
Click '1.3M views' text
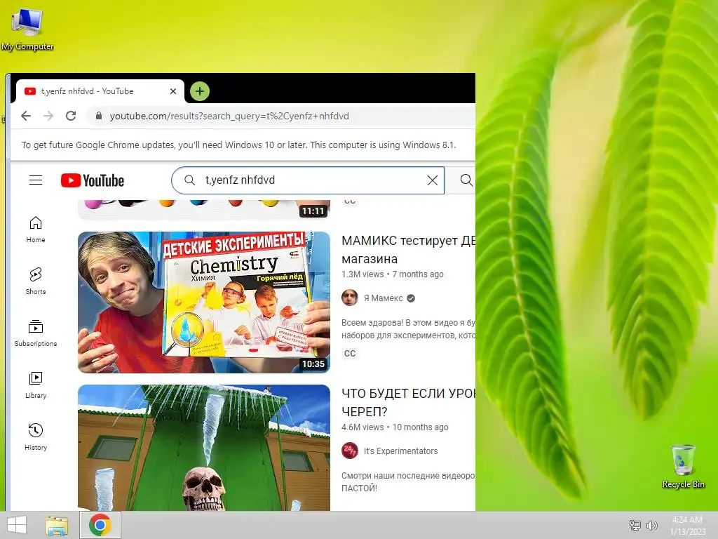(363, 274)
